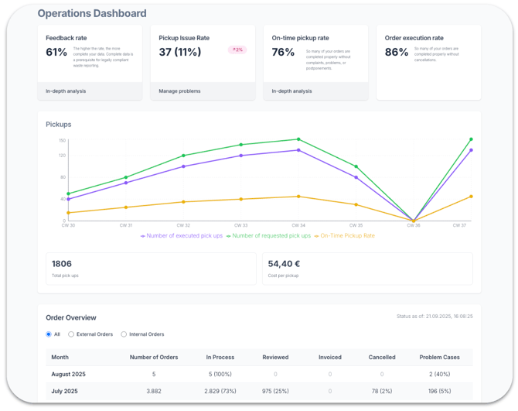The height and width of the screenshot is (411, 518).
Task: Toggle the orange On-Time Pickup Rate legend marker
Action: (316, 236)
